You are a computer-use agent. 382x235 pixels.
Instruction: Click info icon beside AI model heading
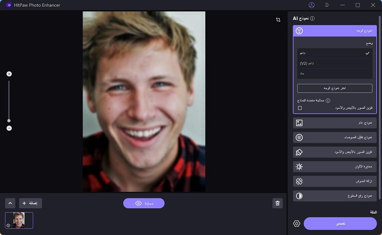pyautogui.click(x=312, y=19)
